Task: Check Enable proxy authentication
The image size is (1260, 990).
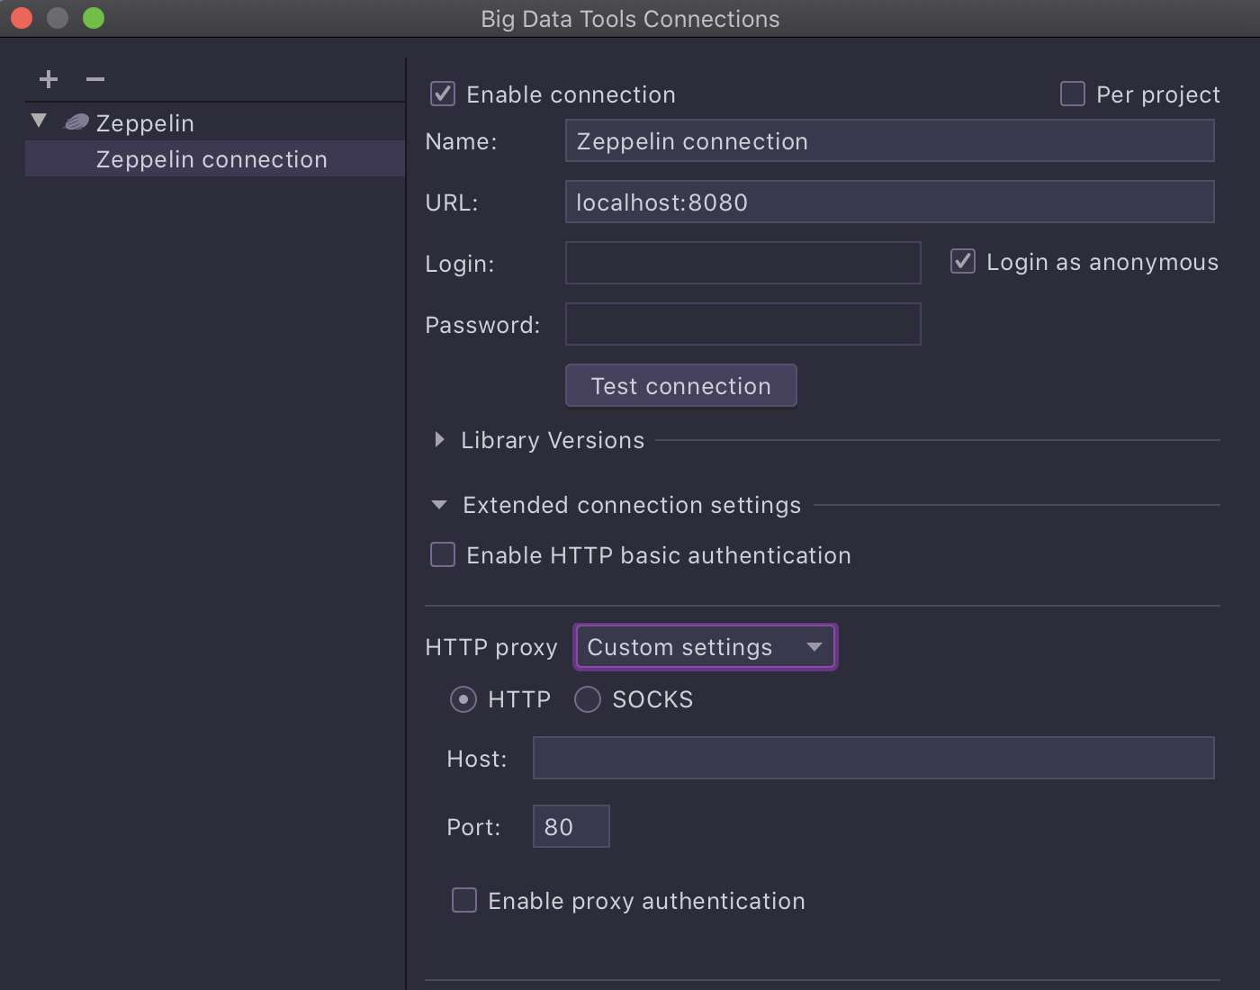Action: click(464, 900)
